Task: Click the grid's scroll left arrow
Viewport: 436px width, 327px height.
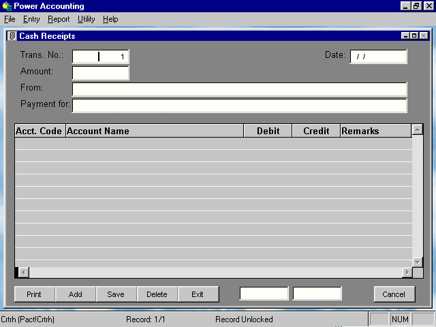Action: tap(24, 272)
